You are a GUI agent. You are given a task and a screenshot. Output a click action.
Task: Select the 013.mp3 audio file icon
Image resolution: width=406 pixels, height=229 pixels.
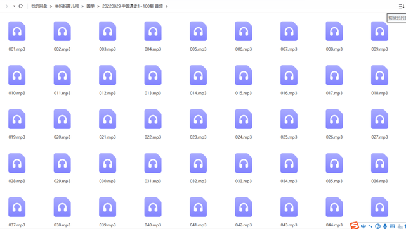(153, 75)
